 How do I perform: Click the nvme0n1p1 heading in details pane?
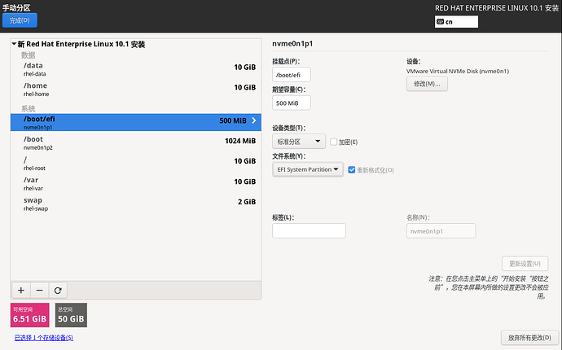point(292,43)
